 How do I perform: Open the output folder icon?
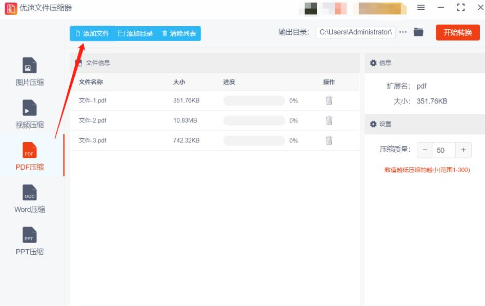tap(418, 32)
